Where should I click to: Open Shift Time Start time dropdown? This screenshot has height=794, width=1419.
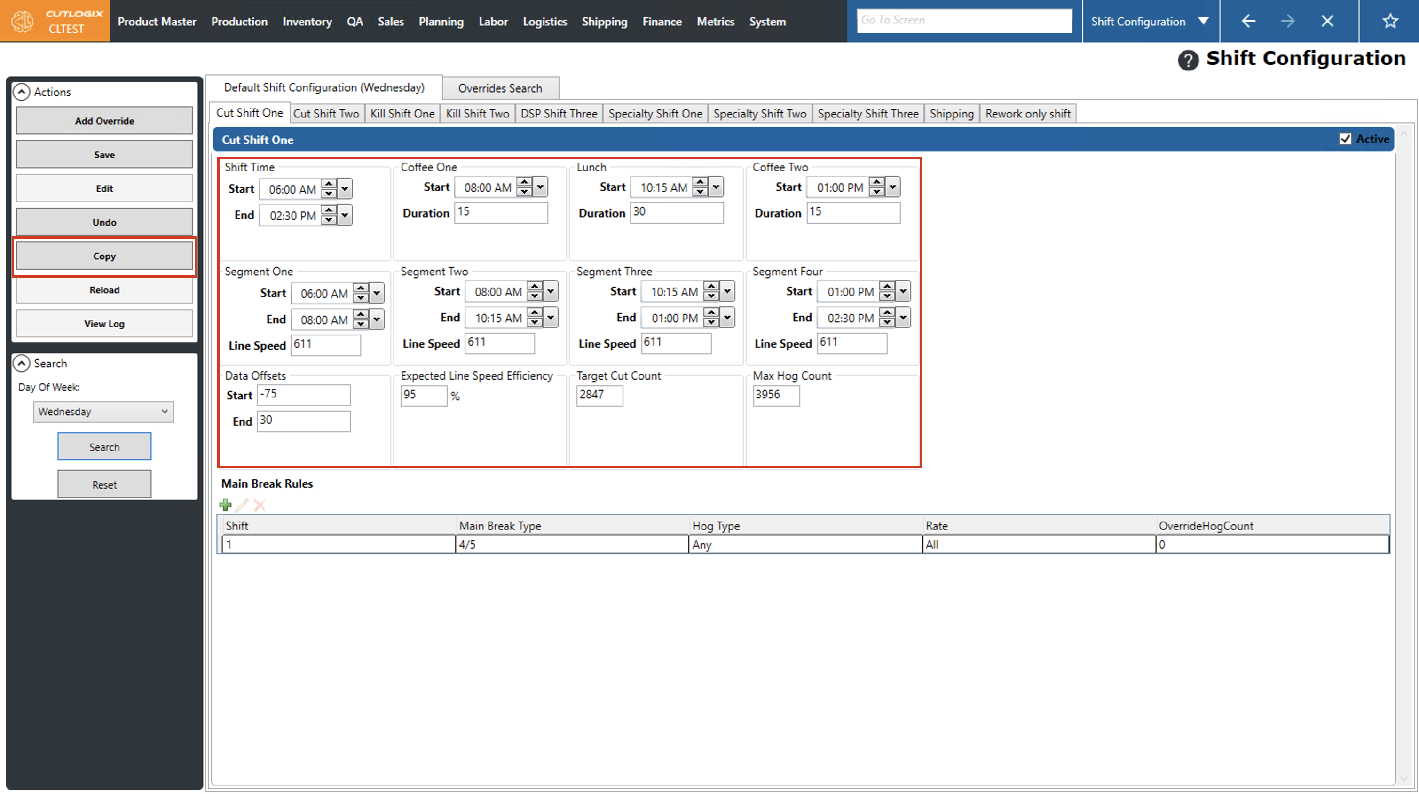coord(345,189)
